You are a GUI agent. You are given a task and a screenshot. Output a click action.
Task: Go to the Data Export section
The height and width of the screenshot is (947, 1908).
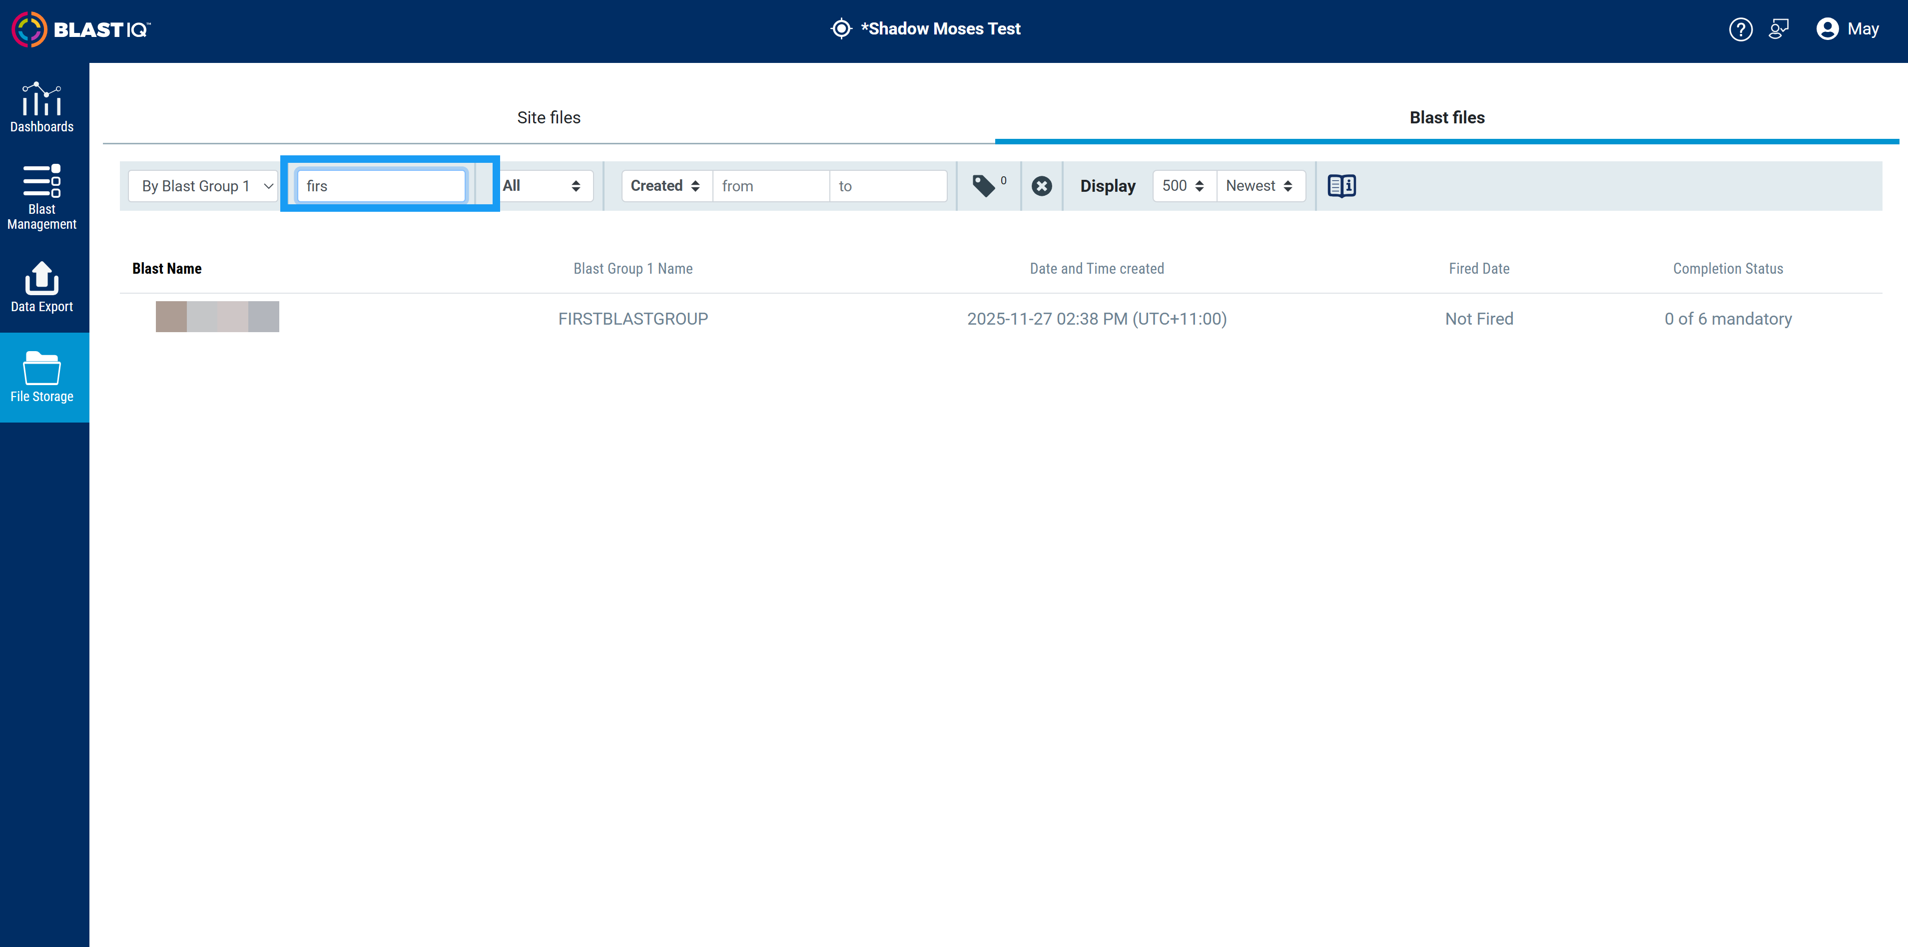coord(42,287)
